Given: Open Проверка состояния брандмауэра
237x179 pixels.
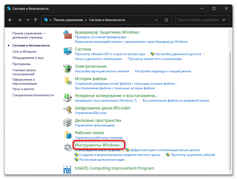Looking at the screenshot, I should click(x=100, y=37).
